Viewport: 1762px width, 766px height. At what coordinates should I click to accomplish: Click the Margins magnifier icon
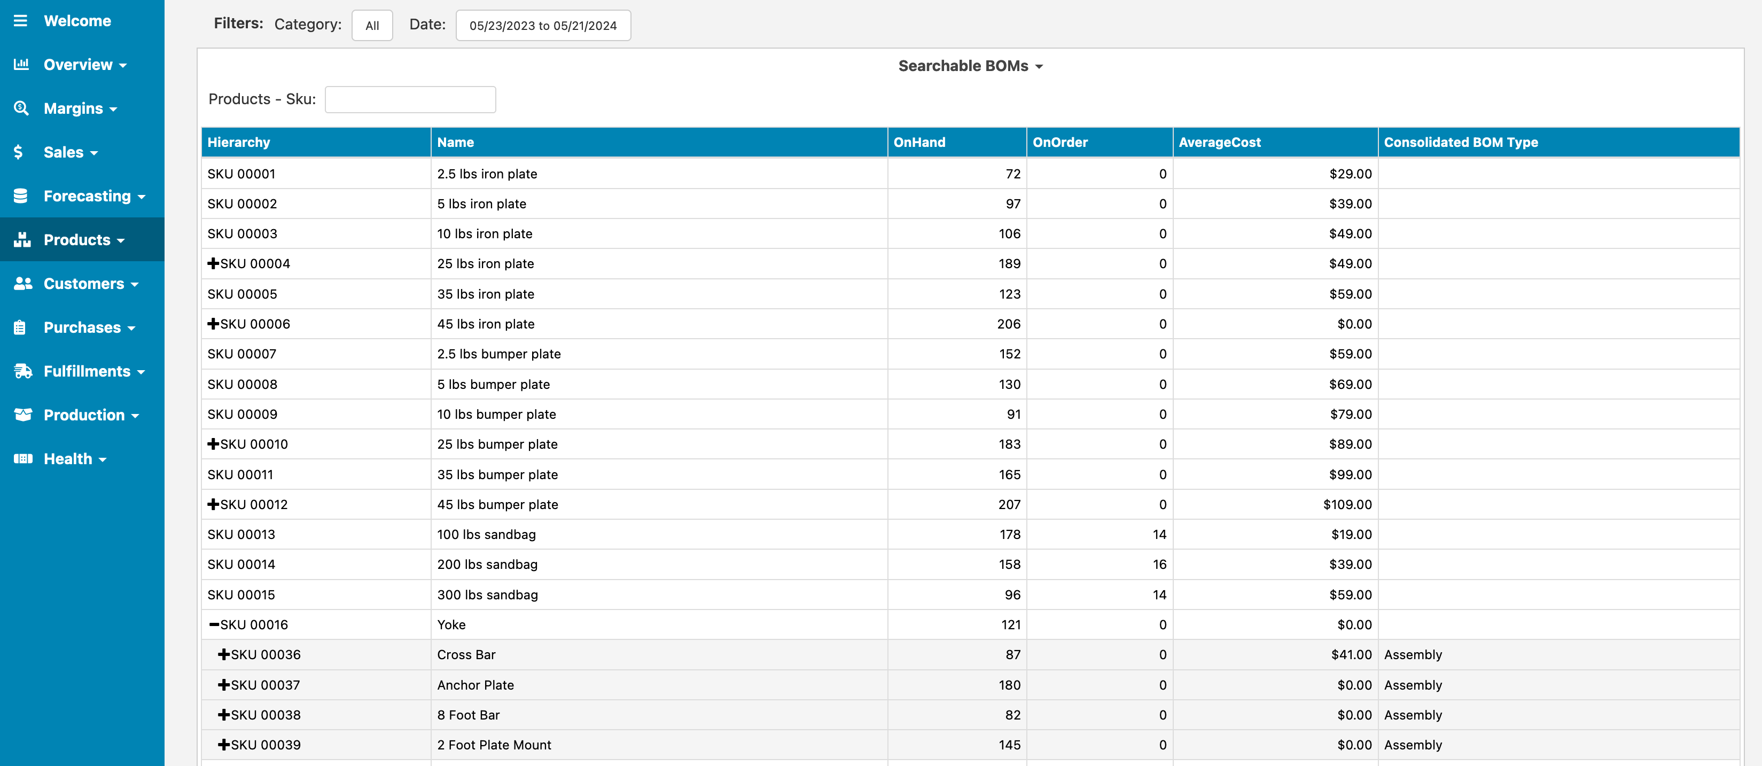click(21, 108)
